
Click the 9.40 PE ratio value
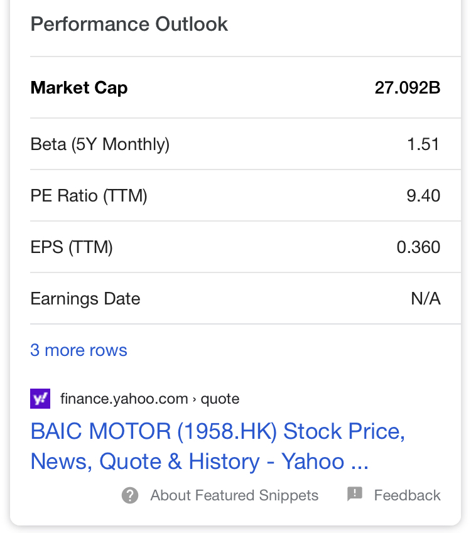pos(423,196)
